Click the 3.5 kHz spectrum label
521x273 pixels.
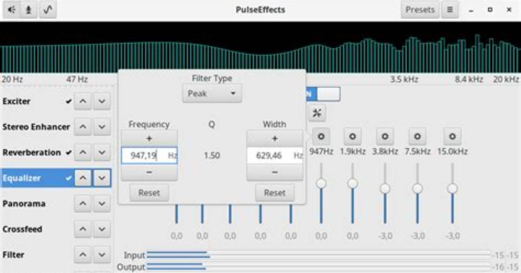coord(404,79)
